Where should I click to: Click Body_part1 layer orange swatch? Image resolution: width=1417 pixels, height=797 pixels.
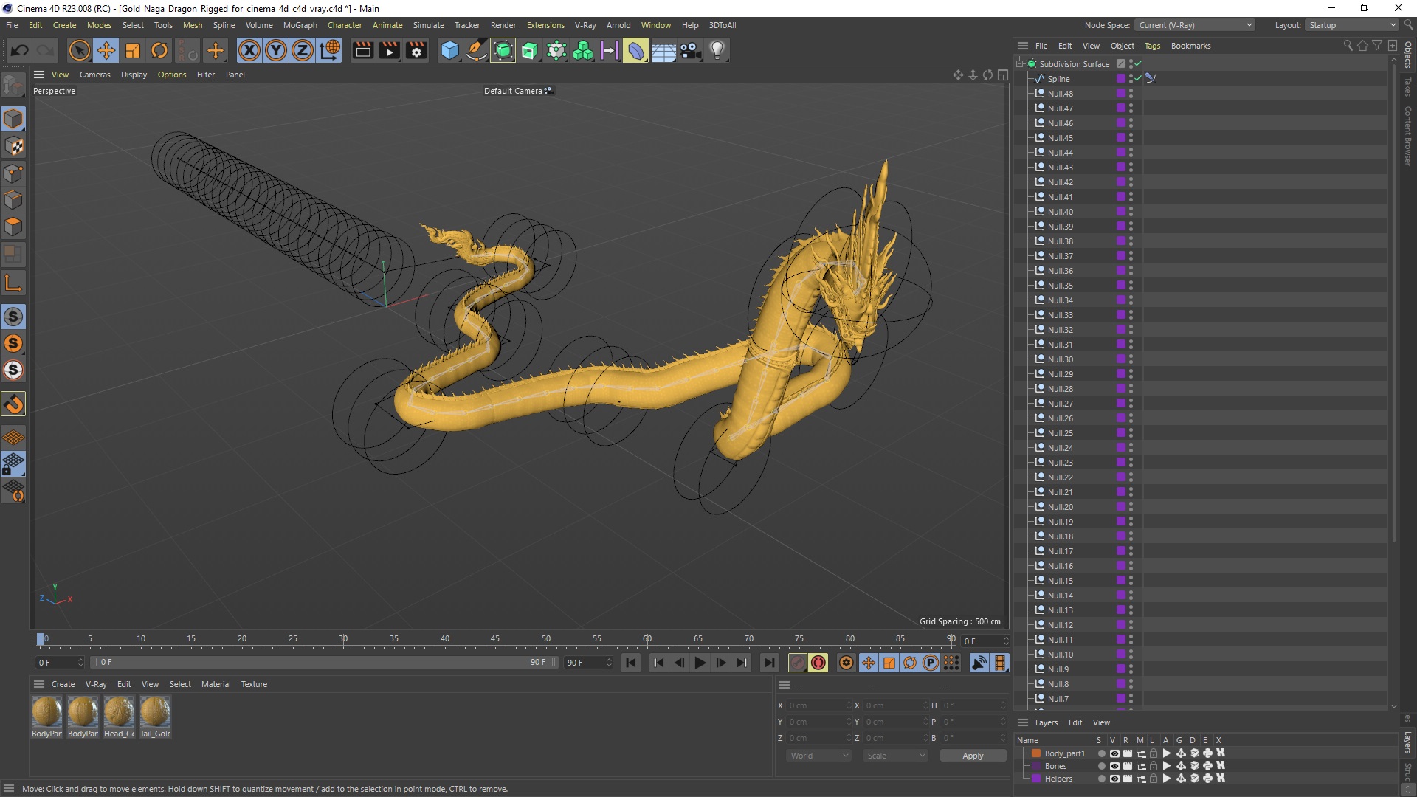1036,753
